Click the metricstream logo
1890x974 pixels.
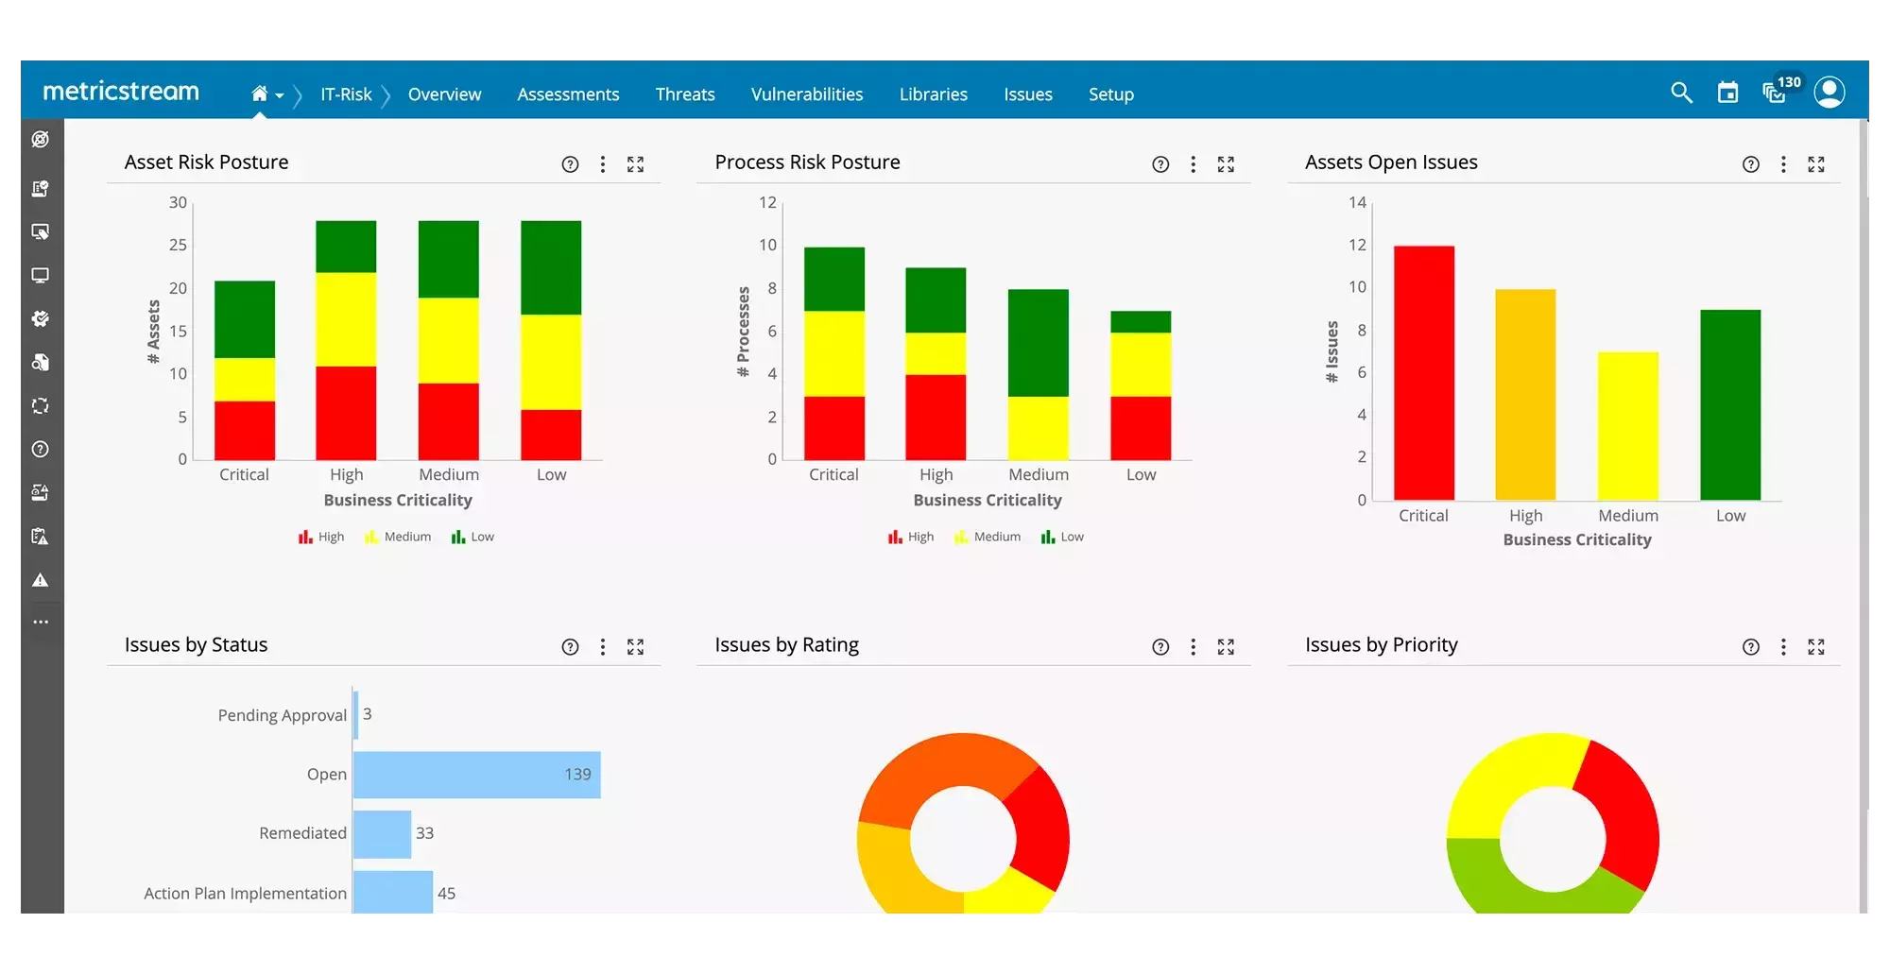(x=121, y=92)
